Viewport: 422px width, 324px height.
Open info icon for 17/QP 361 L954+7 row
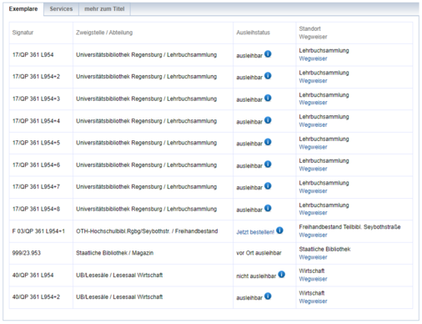coord(268,186)
